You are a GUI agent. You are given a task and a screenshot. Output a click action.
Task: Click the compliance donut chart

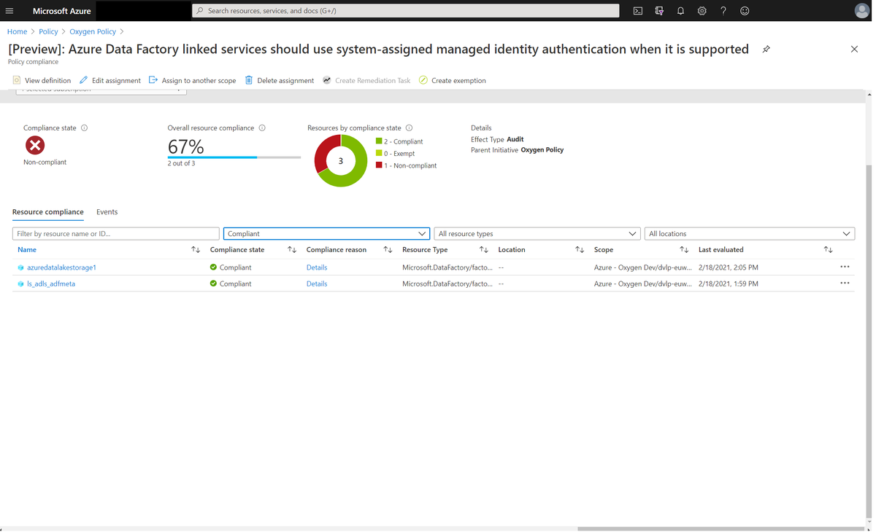[x=341, y=161]
